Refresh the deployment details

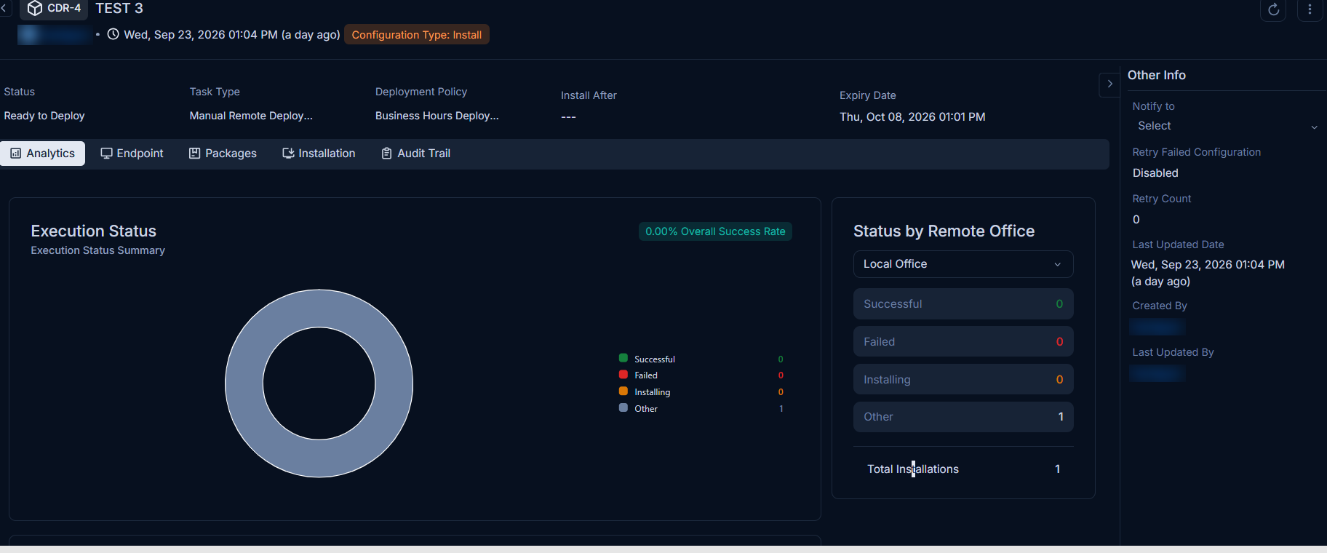pyautogui.click(x=1273, y=9)
